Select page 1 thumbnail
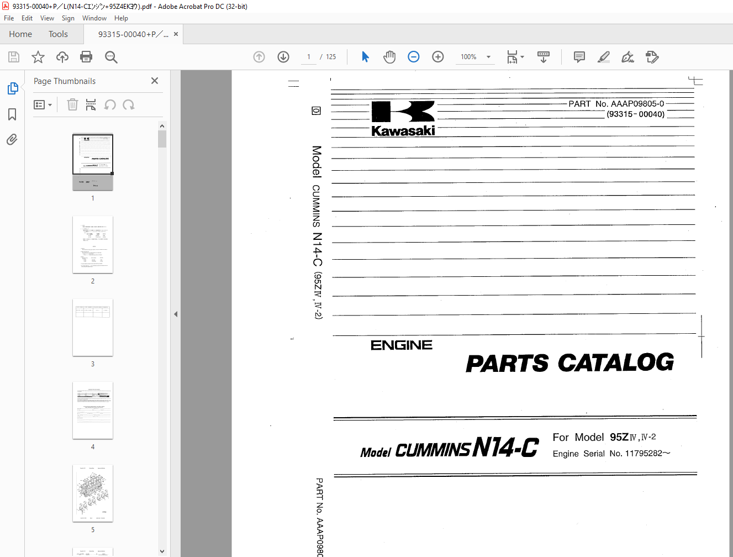The height and width of the screenshot is (557, 733). [x=93, y=162]
